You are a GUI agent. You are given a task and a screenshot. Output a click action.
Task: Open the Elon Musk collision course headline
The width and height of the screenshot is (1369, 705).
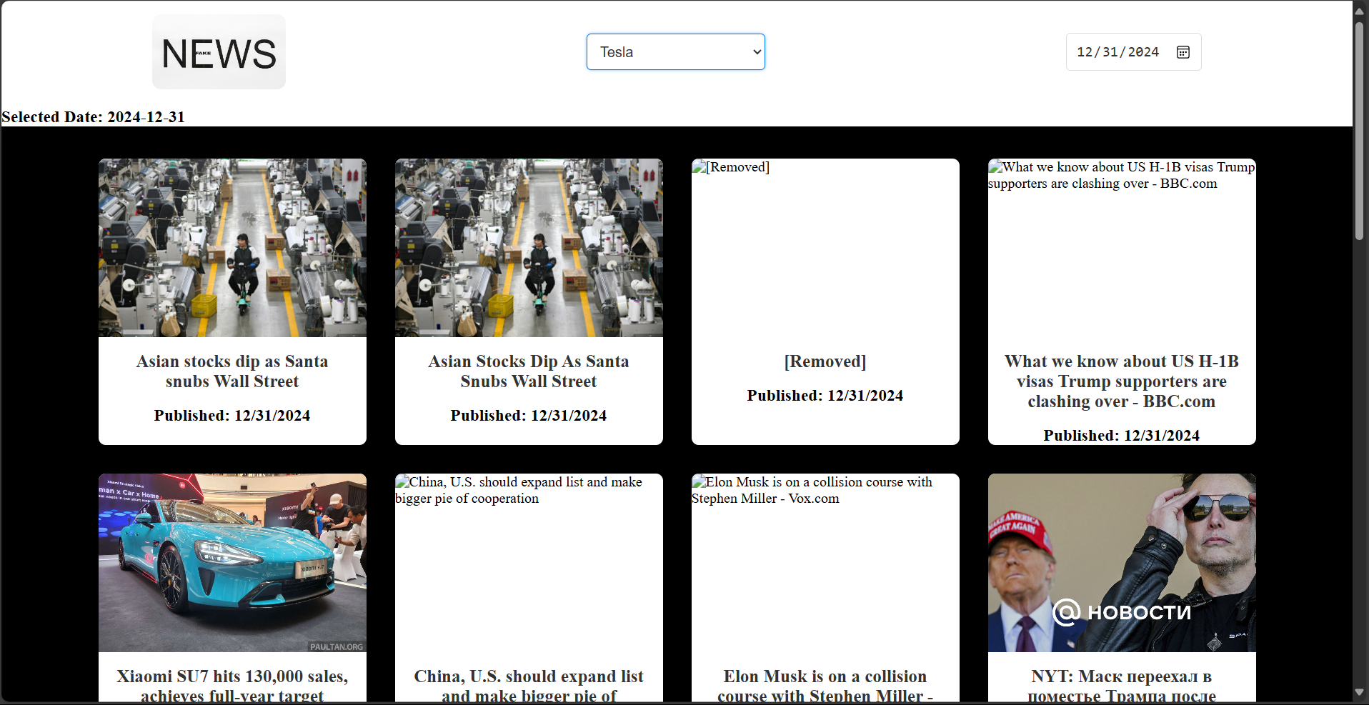tap(825, 686)
